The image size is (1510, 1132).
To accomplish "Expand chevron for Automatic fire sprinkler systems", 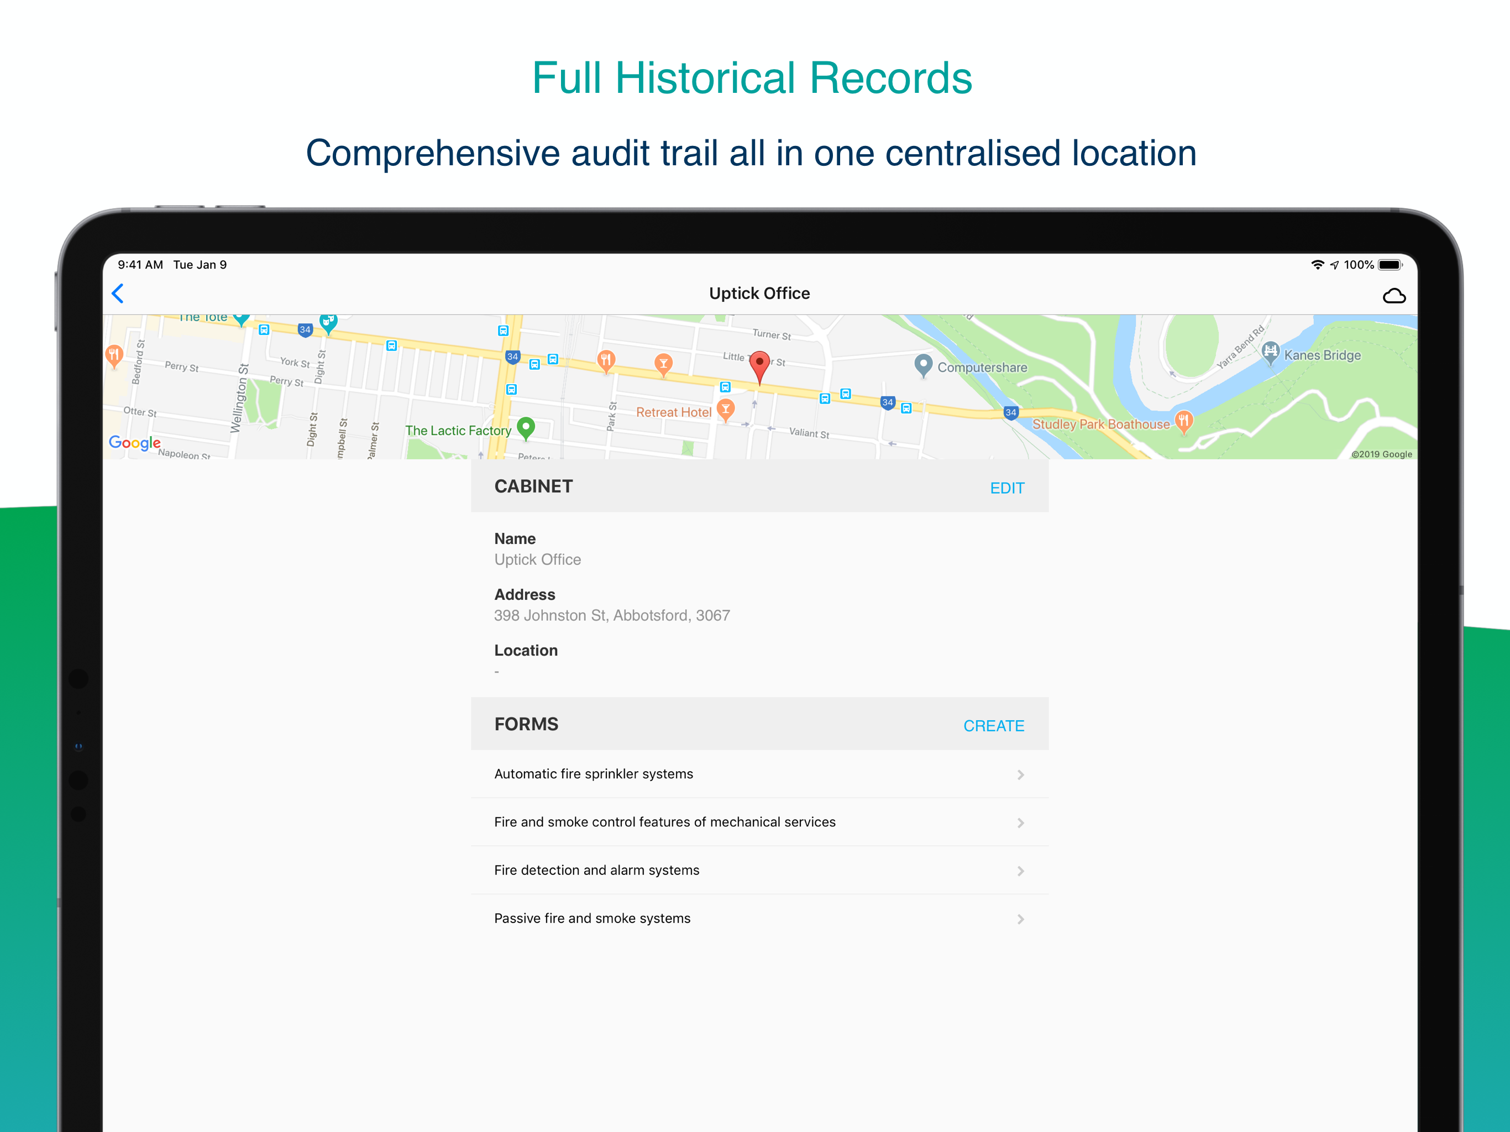I will (1020, 774).
